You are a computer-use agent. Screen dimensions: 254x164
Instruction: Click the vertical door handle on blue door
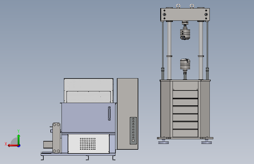point(109,114)
